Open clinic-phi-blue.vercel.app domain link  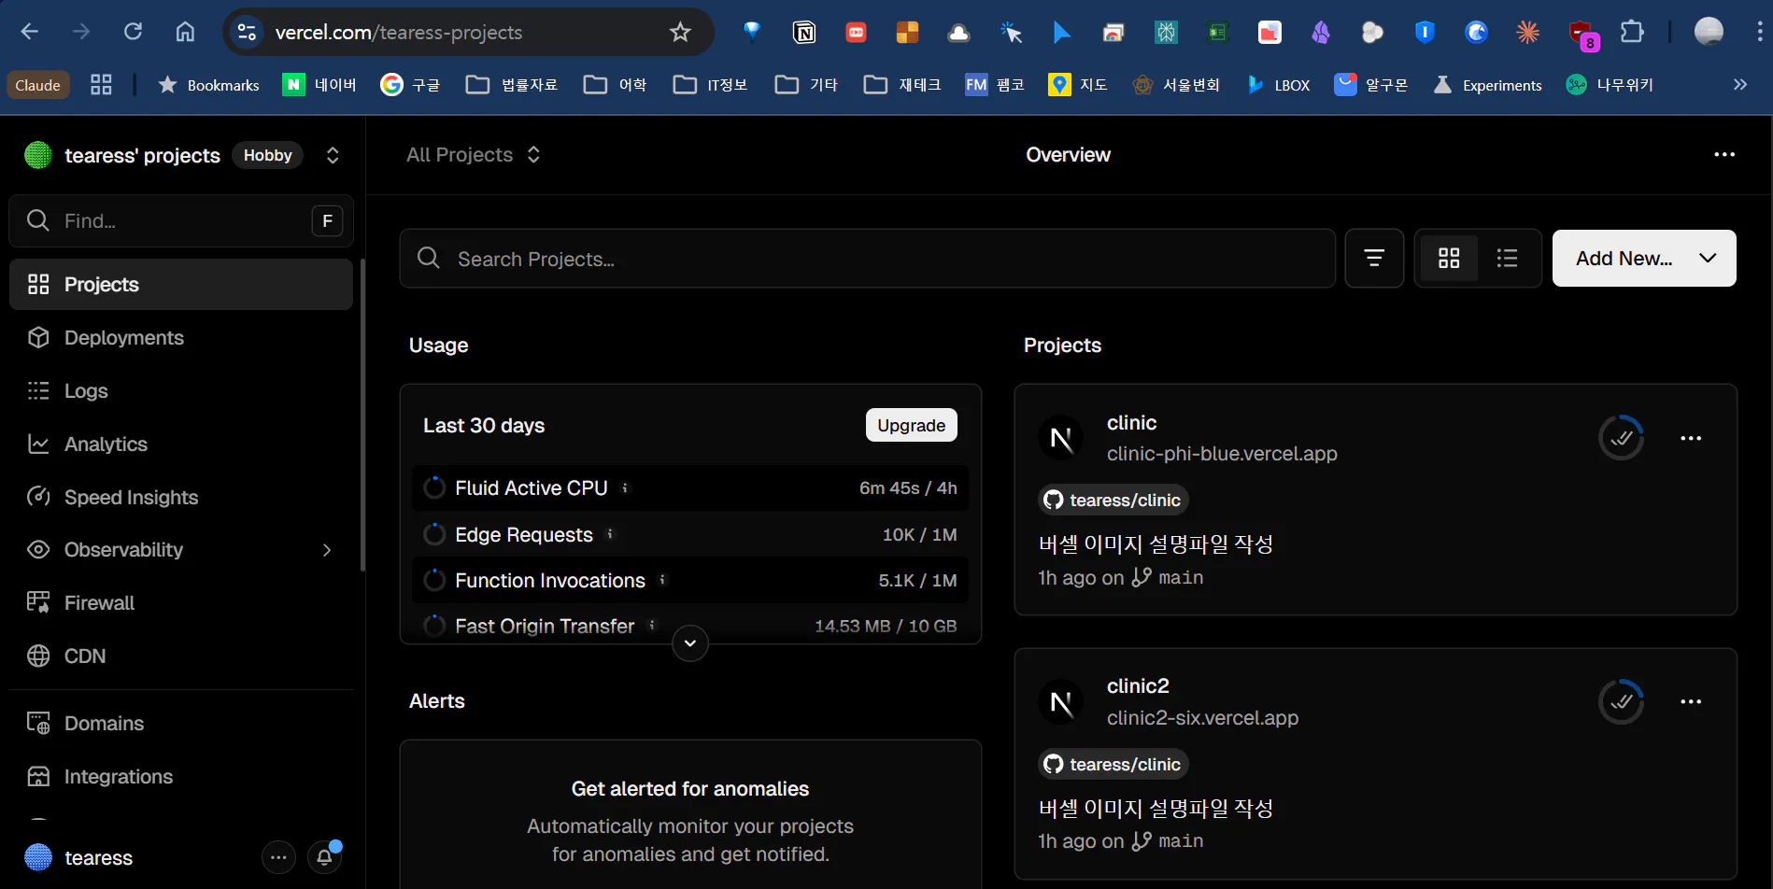(x=1222, y=454)
